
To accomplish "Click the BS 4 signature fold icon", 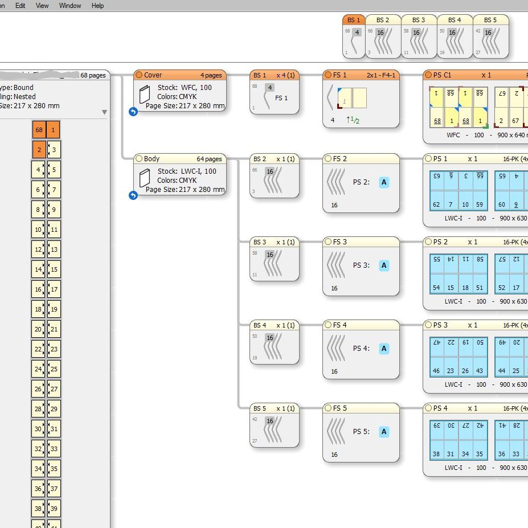I will click(x=273, y=347).
